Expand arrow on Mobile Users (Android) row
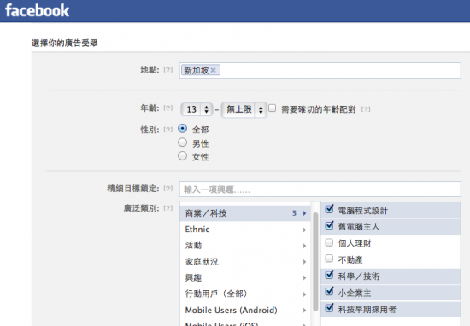The image size is (470, 326). click(x=304, y=311)
